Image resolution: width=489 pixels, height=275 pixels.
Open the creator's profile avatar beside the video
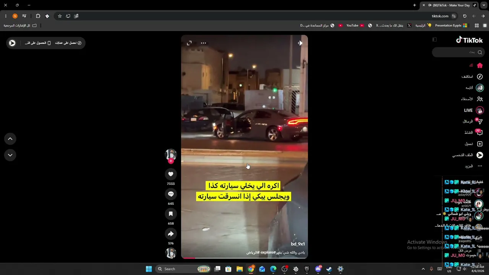tap(171, 154)
